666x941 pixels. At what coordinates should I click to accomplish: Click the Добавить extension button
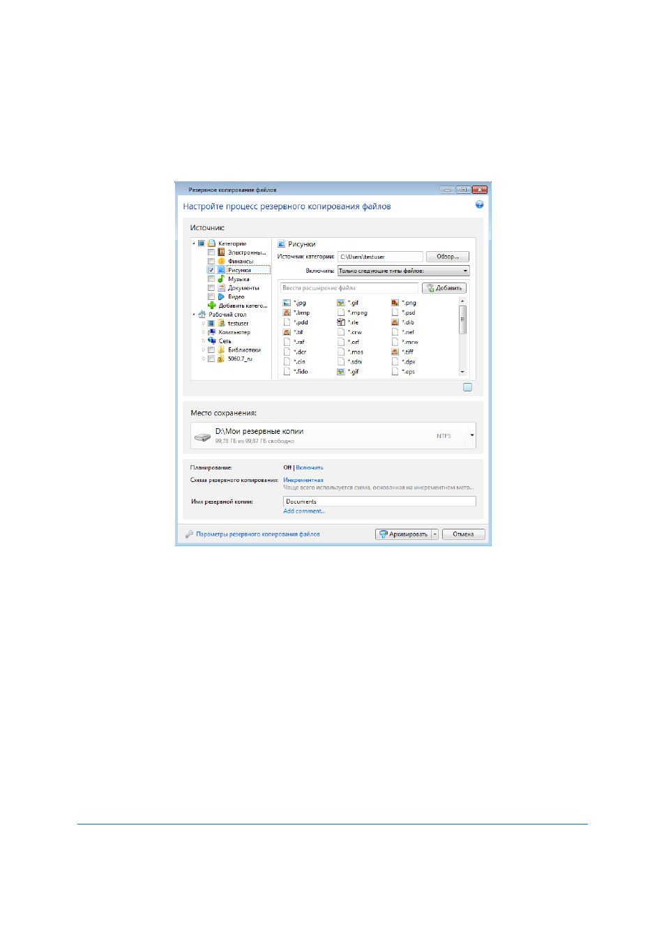444,287
